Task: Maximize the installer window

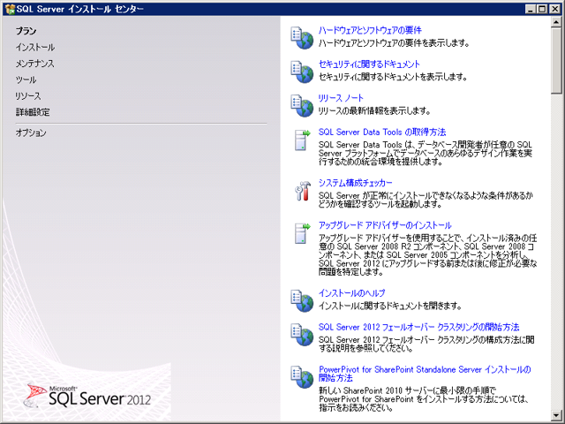Action: [541, 10]
